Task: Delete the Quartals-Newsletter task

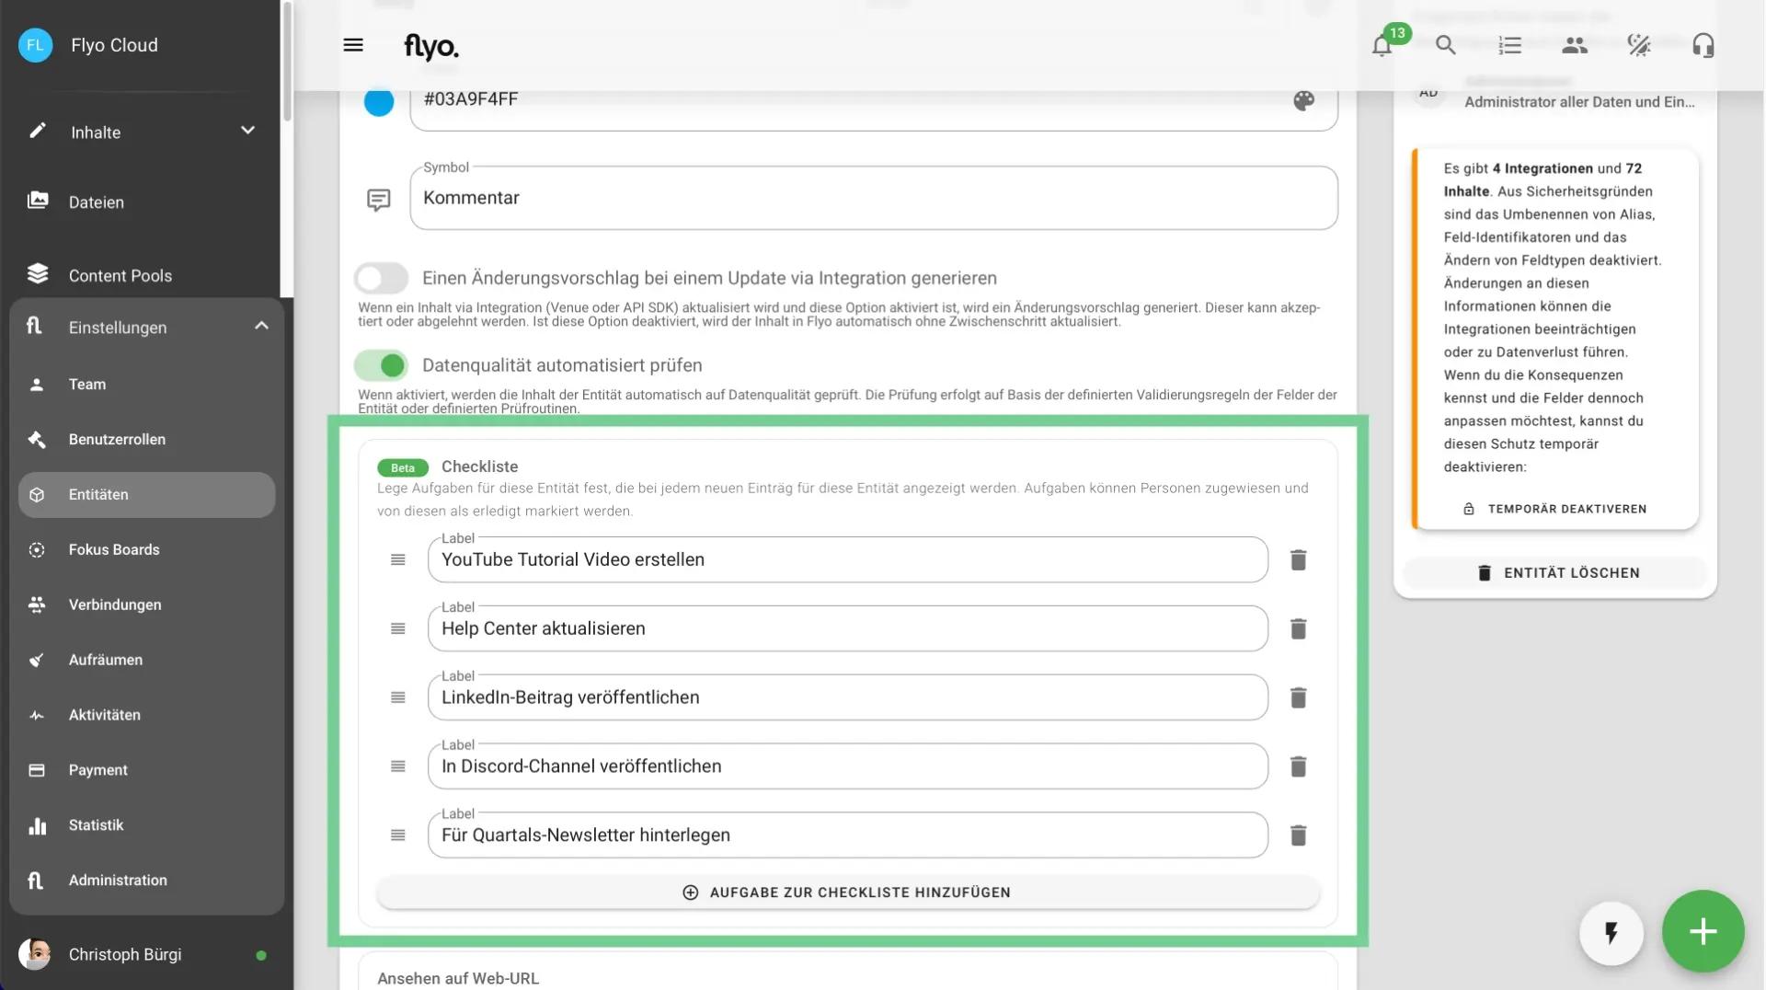Action: click(x=1298, y=836)
